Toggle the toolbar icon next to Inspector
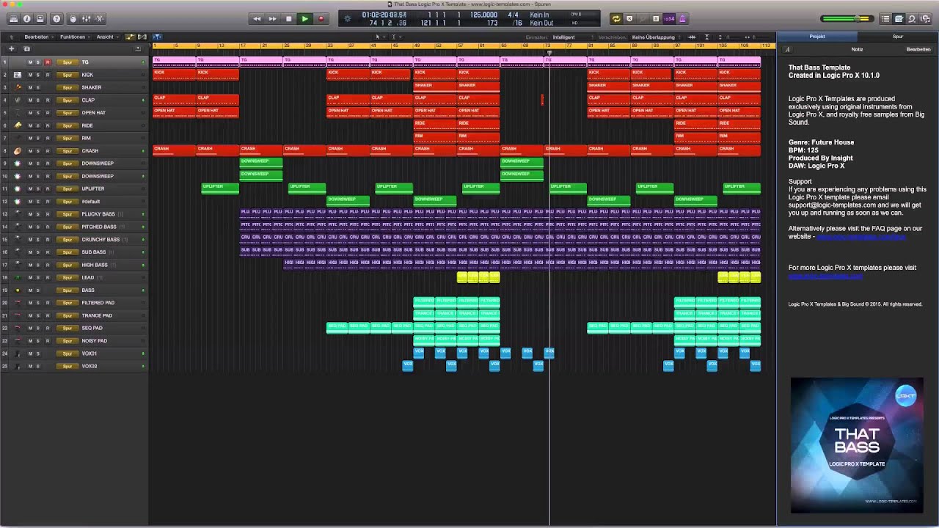This screenshot has height=528, width=939. [40, 18]
